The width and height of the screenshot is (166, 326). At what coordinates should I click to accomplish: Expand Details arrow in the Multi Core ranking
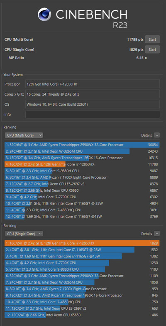click(x=157, y=135)
